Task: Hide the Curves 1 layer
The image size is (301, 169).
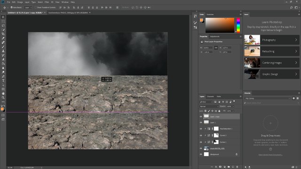Action: coord(201,142)
